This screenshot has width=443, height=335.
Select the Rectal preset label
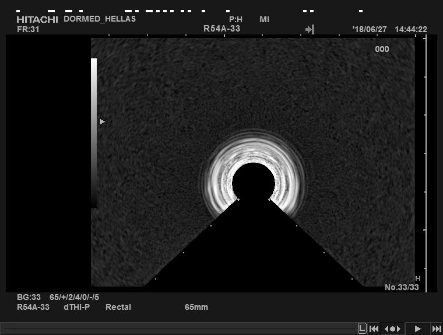[118, 307]
